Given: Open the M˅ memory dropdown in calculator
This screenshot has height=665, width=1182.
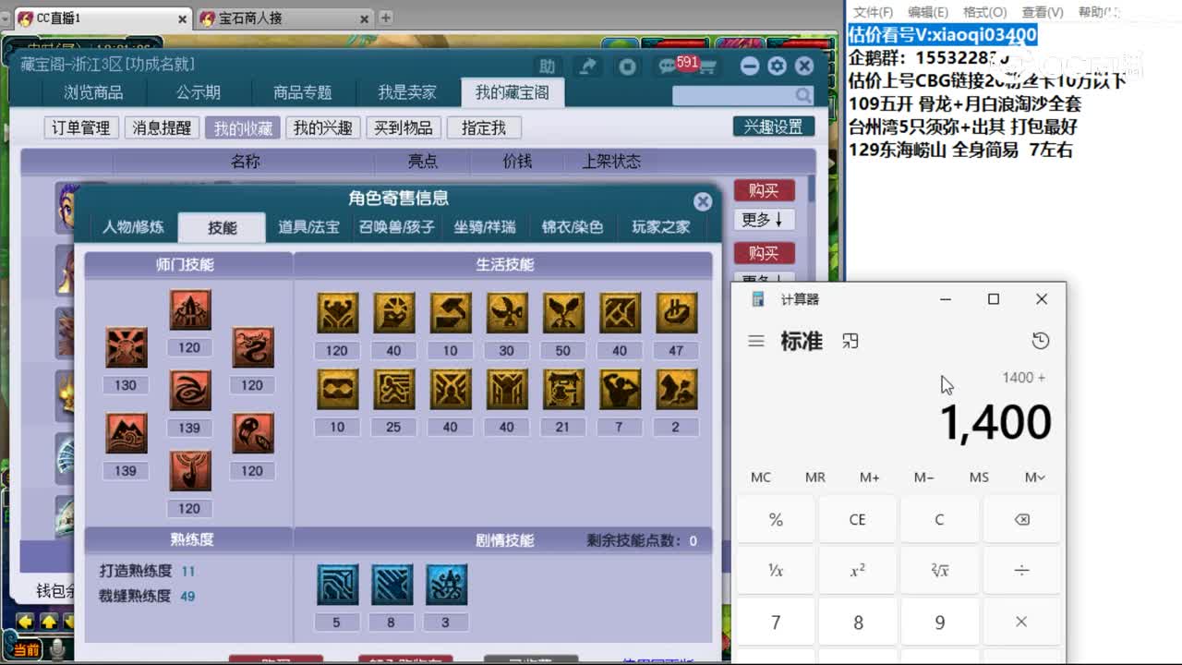Looking at the screenshot, I should pyautogui.click(x=1034, y=477).
